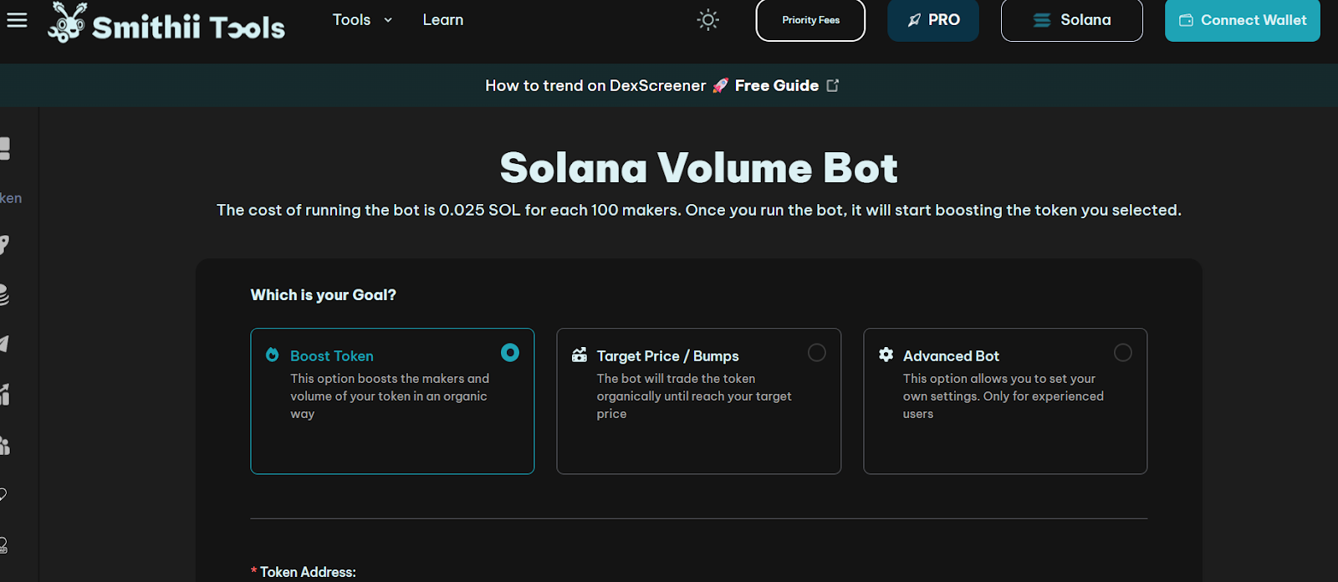
Task: Click the Connect Wallet button
Action: click(1243, 20)
